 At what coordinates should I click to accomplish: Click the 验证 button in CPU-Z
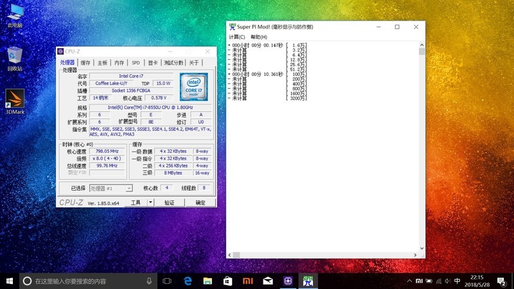169,202
